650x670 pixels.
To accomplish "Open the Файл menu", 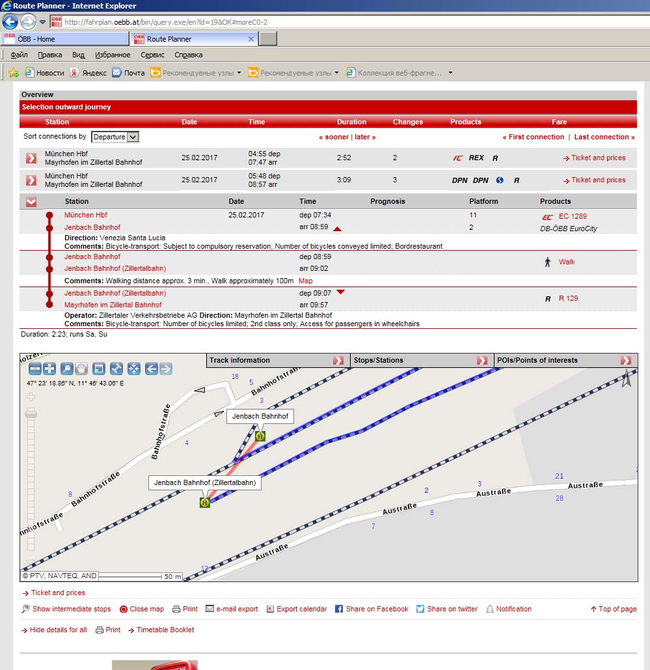I will coord(20,55).
